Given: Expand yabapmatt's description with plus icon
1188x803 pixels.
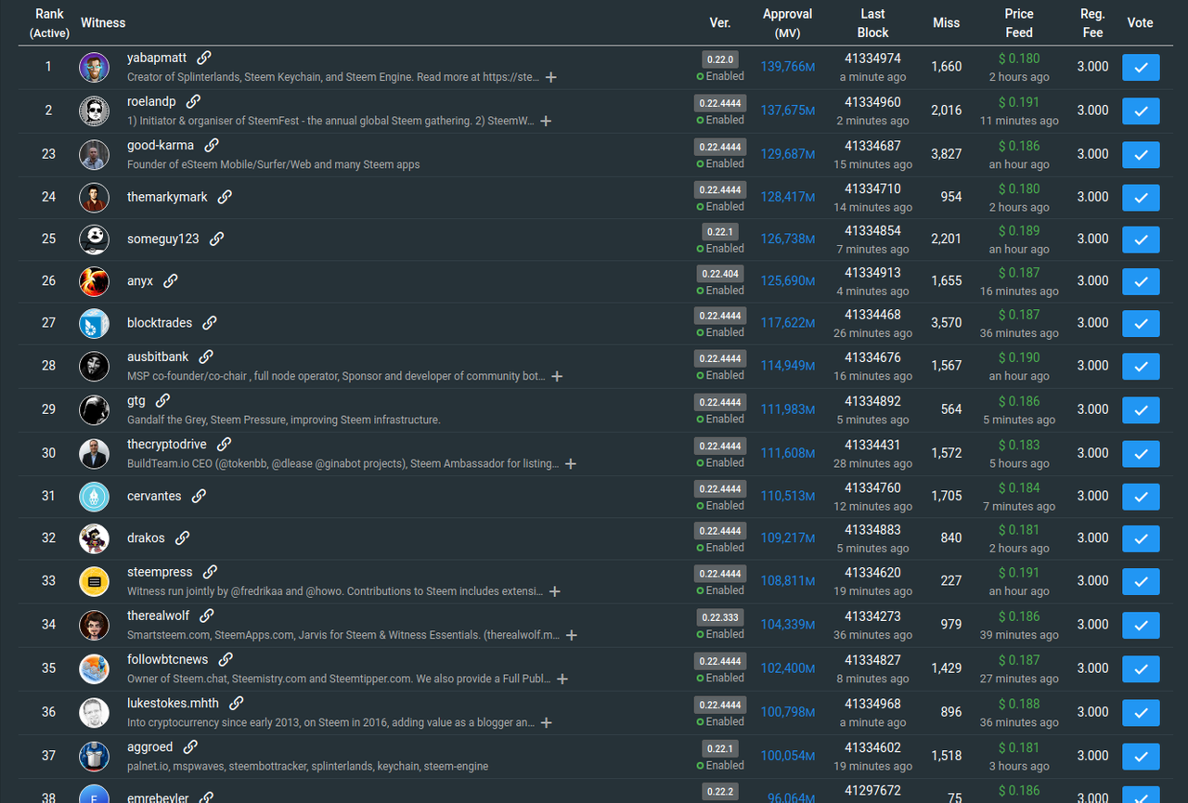Looking at the screenshot, I should [x=550, y=77].
